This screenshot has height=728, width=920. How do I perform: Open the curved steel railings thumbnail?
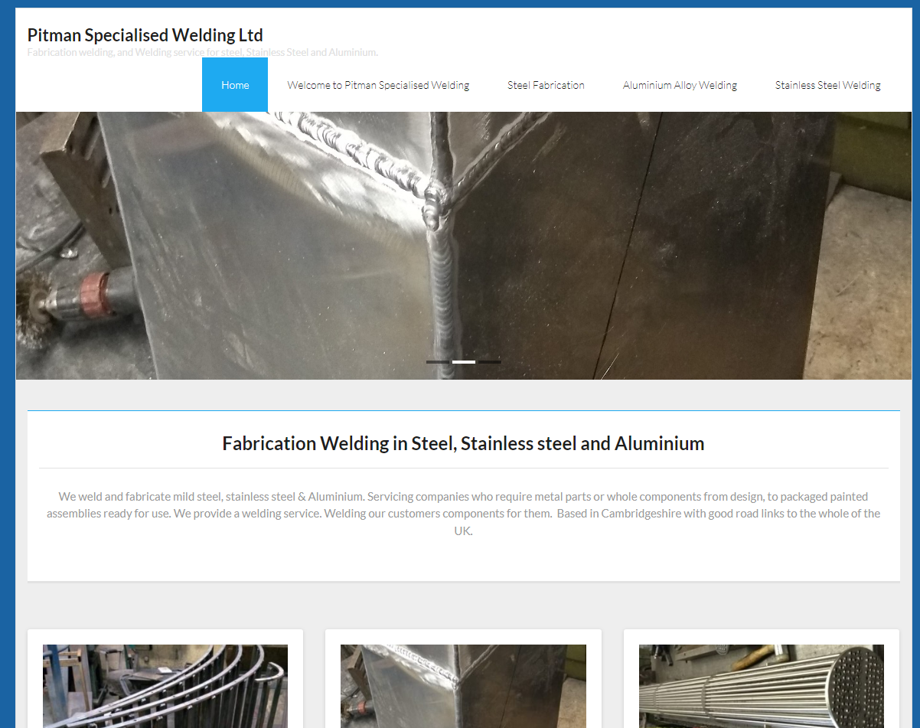(165, 686)
